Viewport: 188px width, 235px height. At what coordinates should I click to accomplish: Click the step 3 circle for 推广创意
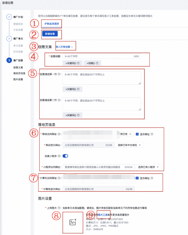pyautogui.click(x=9, y=60)
